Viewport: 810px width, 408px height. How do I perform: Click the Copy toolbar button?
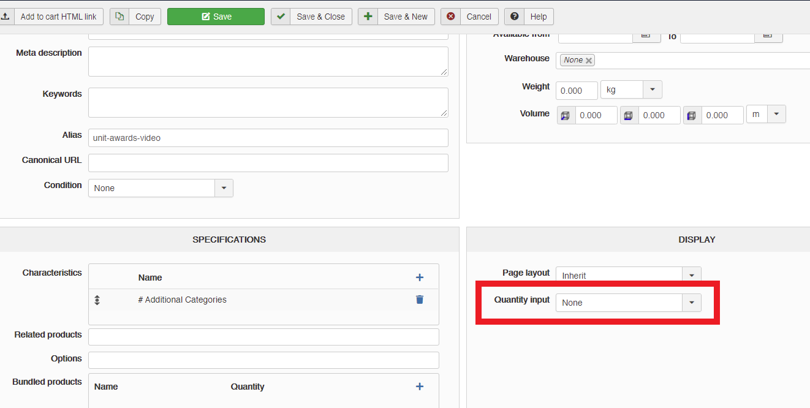pyautogui.click(x=135, y=17)
